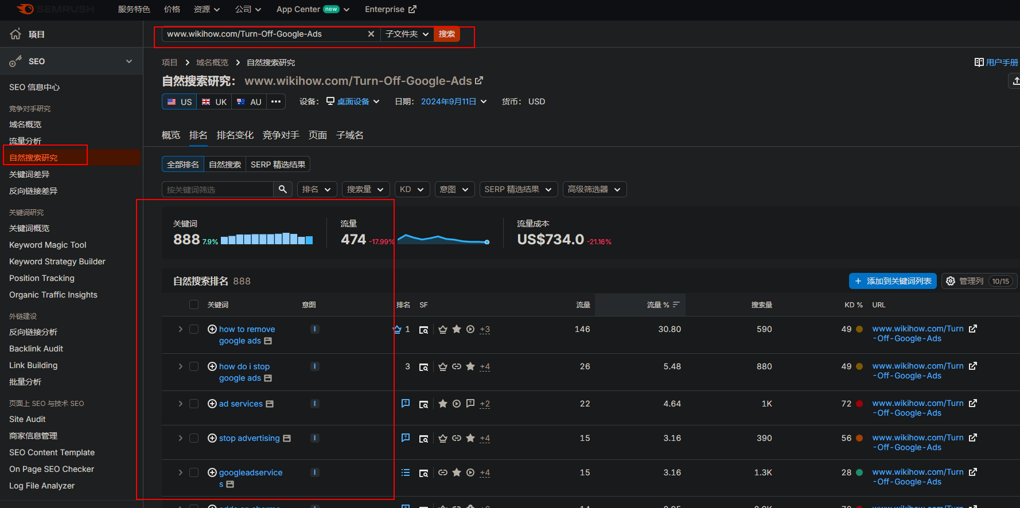The image size is (1020, 508).
Task: Open the KD filter dropdown
Action: [x=412, y=189]
